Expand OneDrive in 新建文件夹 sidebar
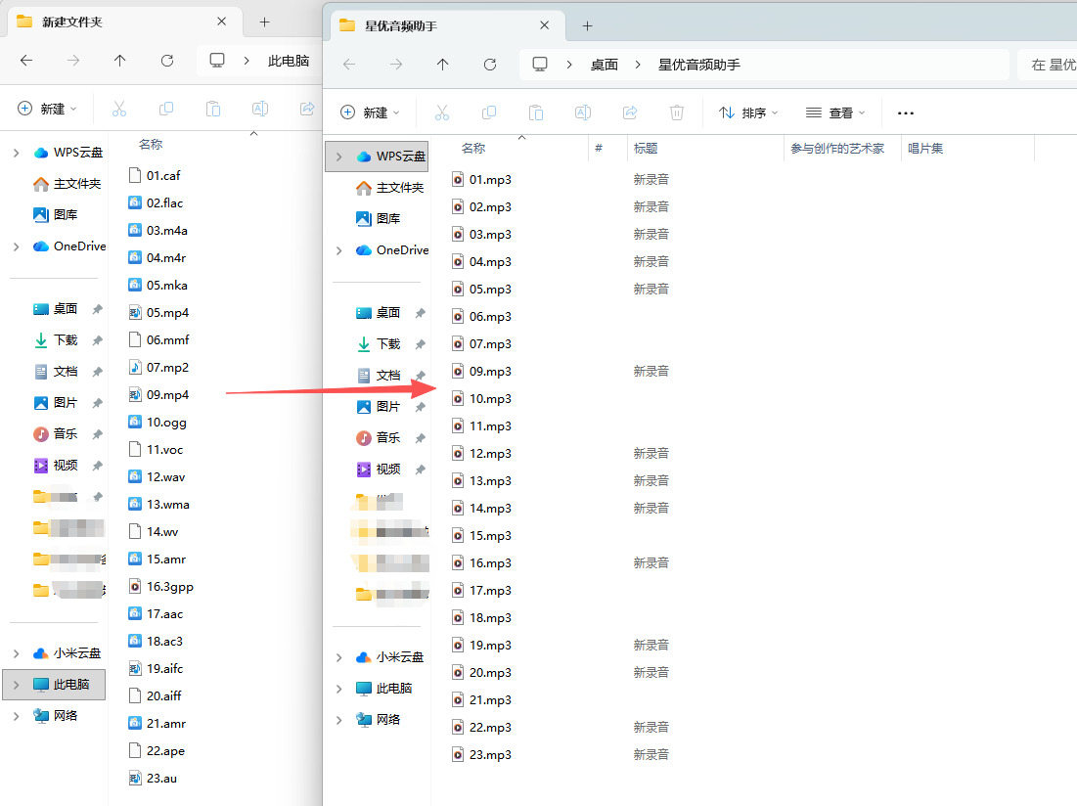Image resolution: width=1077 pixels, height=806 pixels. pos(16,246)
